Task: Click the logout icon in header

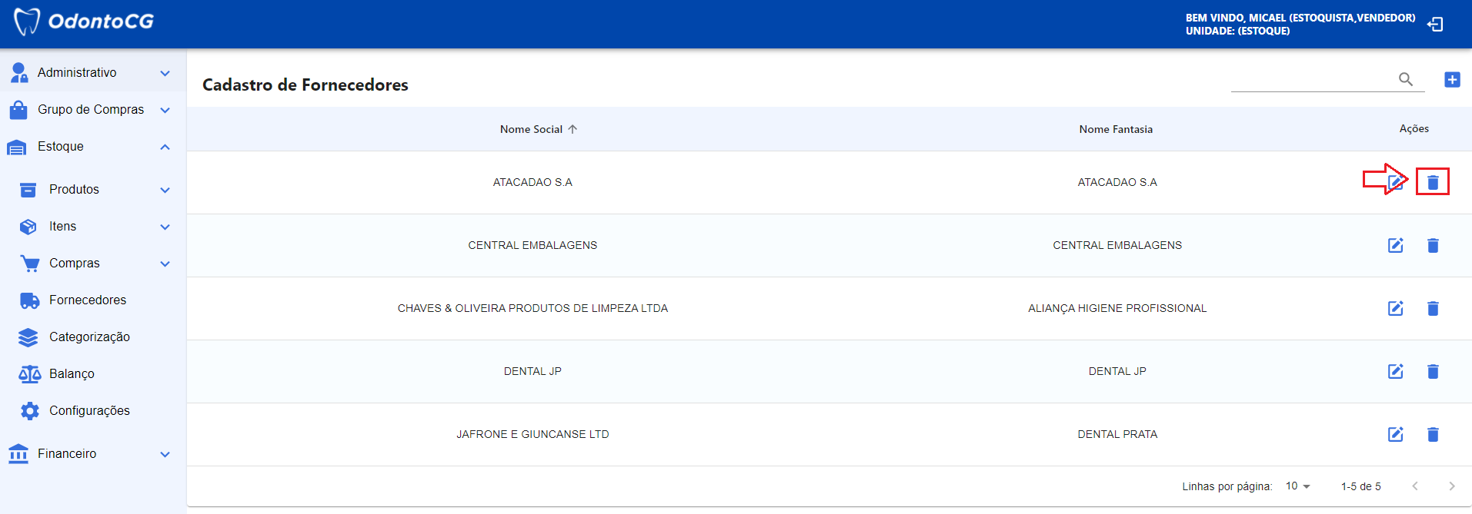Action: coord(1435,25)
